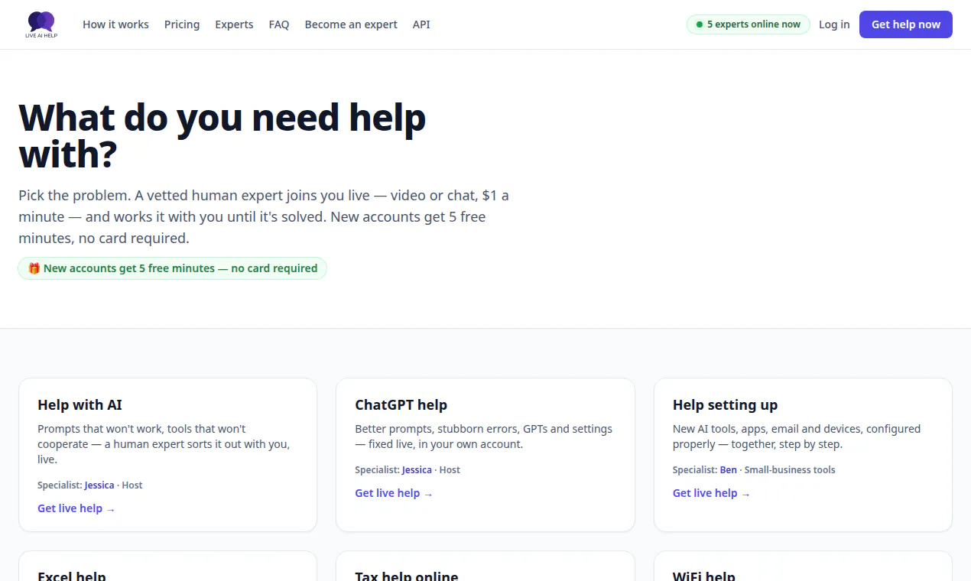
Task: Click the Log in link
Action: click(x=834, y=24)
